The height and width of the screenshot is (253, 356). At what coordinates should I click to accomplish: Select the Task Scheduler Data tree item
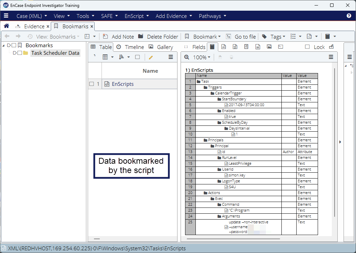pyautogui.click(x=55, y=53)
